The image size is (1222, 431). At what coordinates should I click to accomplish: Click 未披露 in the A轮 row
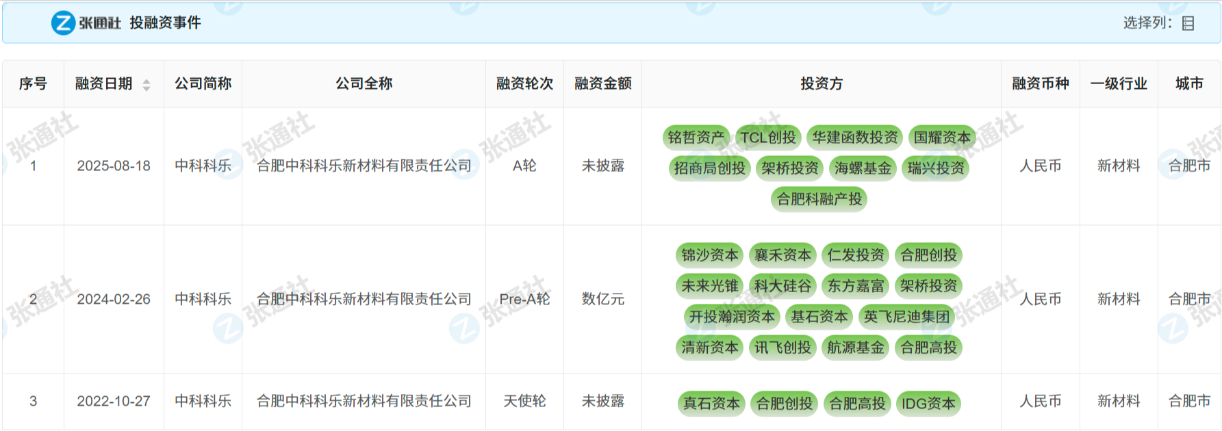(x=602, y=166)
